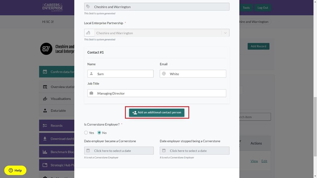
Task: Open Overview statistics via its sidebar icon
Action: (x=45, y=87)
